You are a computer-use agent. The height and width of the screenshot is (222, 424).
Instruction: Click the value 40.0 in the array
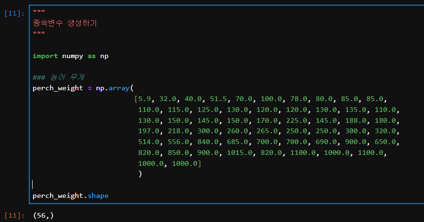click(193, 99)
